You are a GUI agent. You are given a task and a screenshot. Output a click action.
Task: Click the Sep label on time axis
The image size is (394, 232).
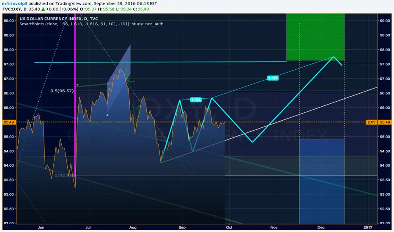[x=182, y=227]
